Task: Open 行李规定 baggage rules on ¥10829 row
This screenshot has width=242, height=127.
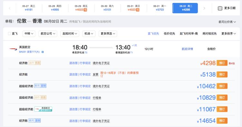Action: click(85, 98)
